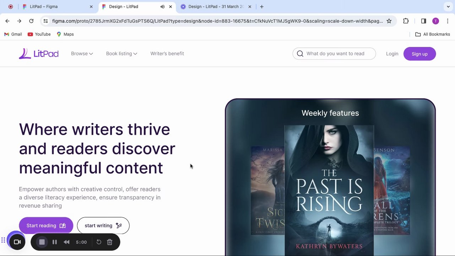
Task: Grab the recorder's dotted drag handle
Action: click(3, 240)
